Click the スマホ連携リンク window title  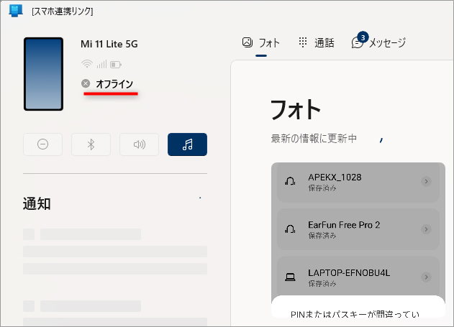click(x=63, y=11)
